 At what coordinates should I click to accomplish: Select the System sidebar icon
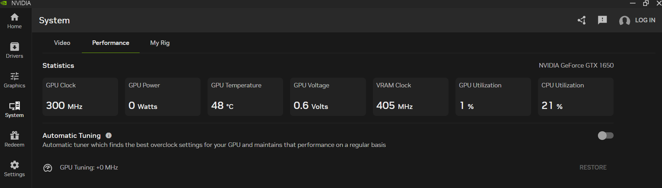[x=14, y=110]
